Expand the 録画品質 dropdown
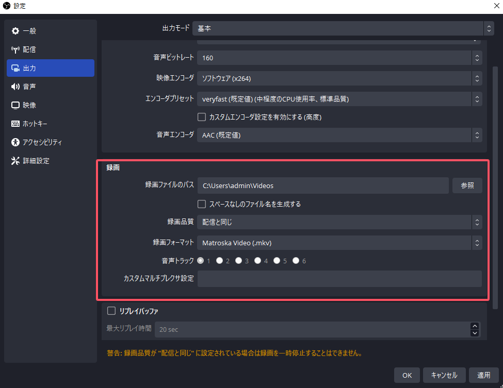 (x=339, y=222)
